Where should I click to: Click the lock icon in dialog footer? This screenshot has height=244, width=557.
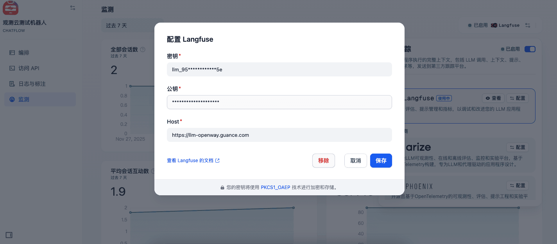click(x=222, y=187)
